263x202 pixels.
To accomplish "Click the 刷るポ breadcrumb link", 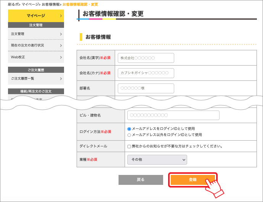I will point(13,4).
